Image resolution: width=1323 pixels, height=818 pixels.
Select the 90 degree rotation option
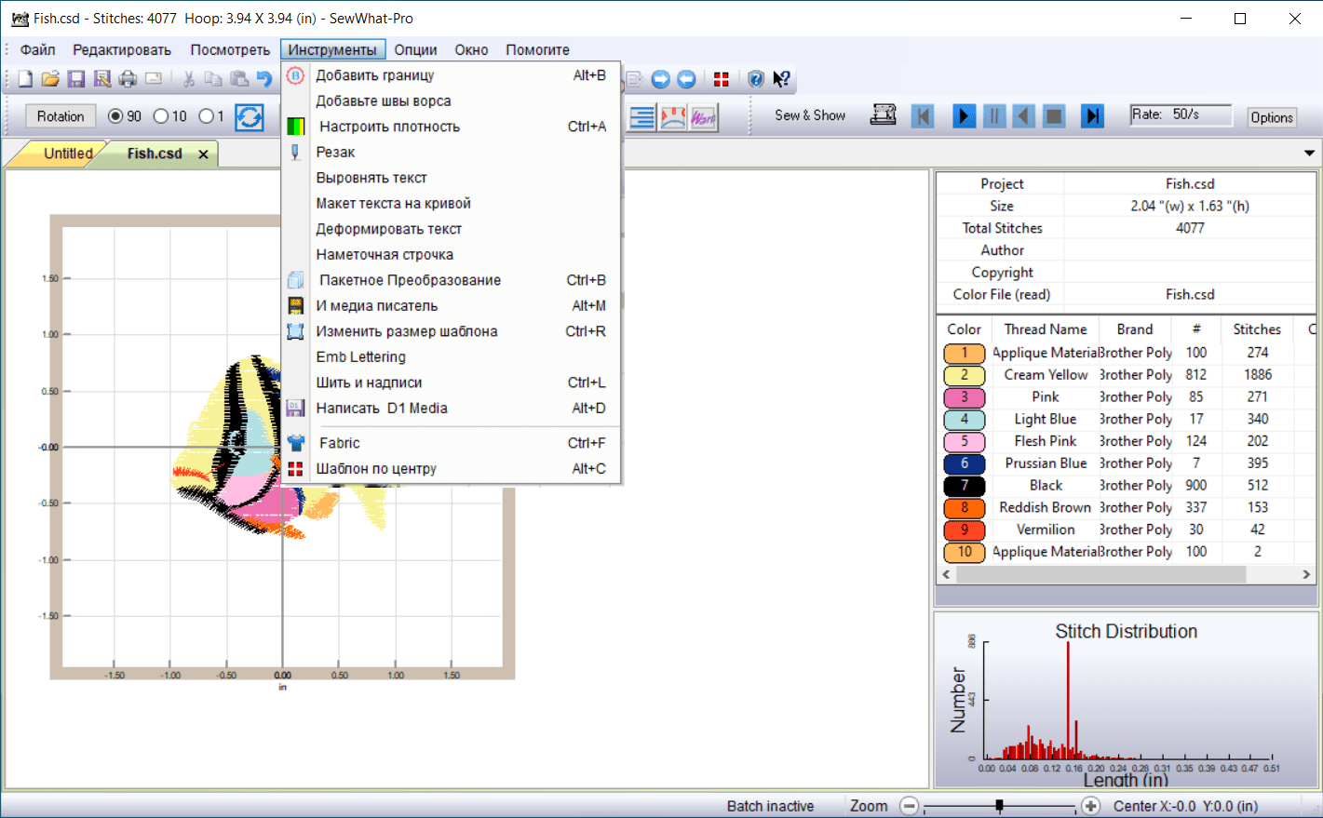click(x=116, y=116)
